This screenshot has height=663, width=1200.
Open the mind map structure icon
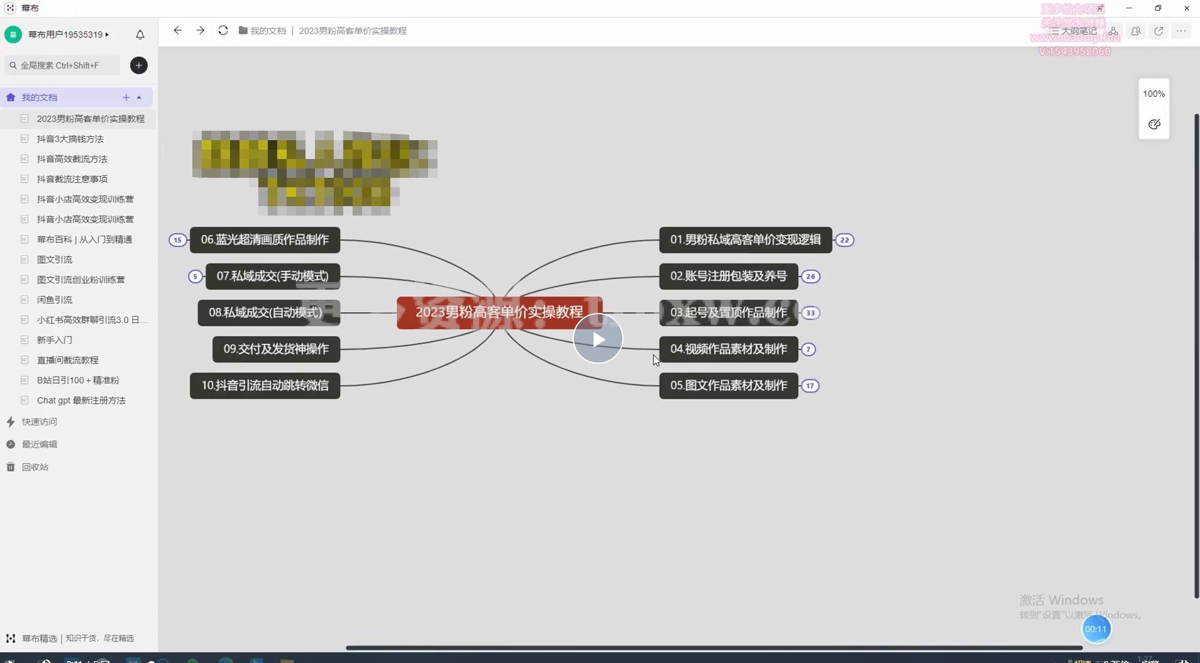click(x=1113, y=31)
